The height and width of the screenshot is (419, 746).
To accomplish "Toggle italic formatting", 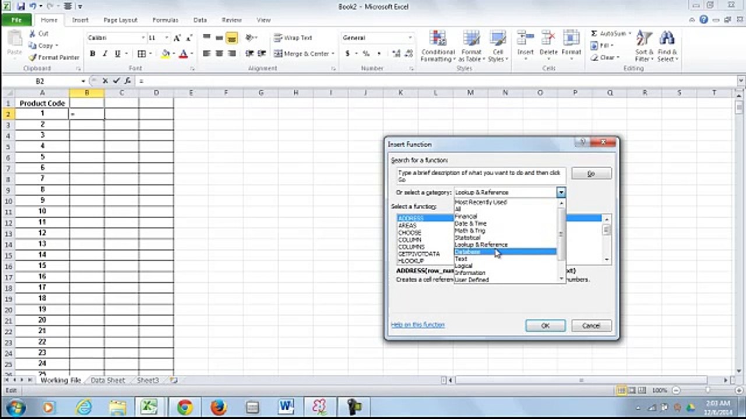I will (x=105, y=54).
